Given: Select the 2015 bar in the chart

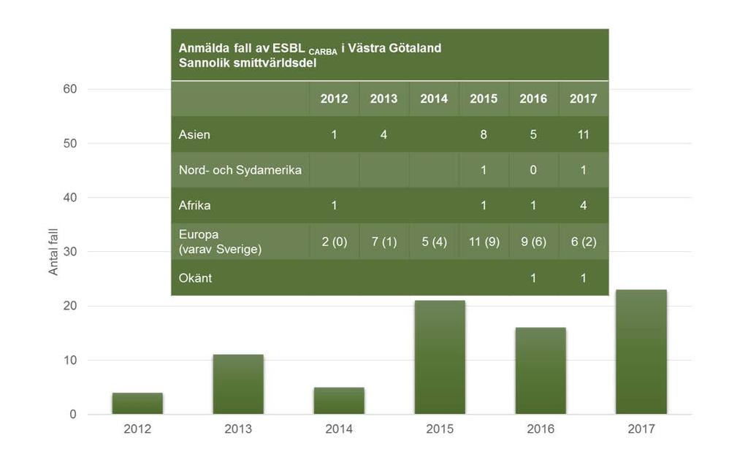Looking at the screenshot, I should (x=440, y=357).
